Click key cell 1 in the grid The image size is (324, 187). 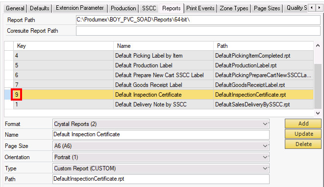[x=63, y=104]
